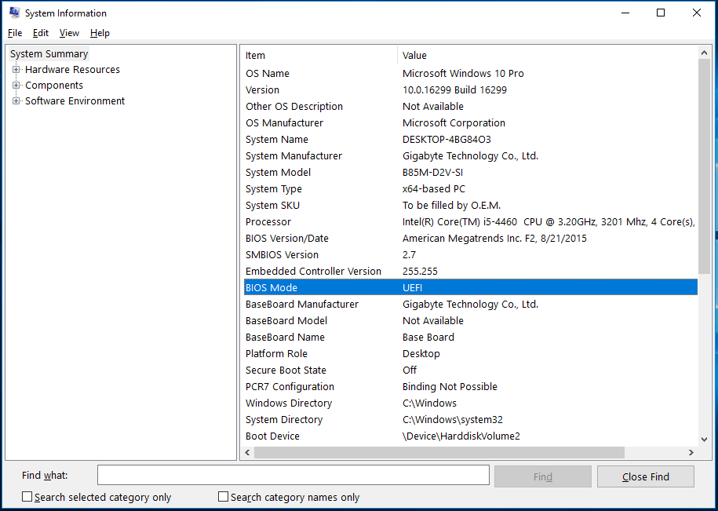Select the BaseBoard Manufacturer row
This screenshot has width=718, height=511.
(x=470, y=304)
